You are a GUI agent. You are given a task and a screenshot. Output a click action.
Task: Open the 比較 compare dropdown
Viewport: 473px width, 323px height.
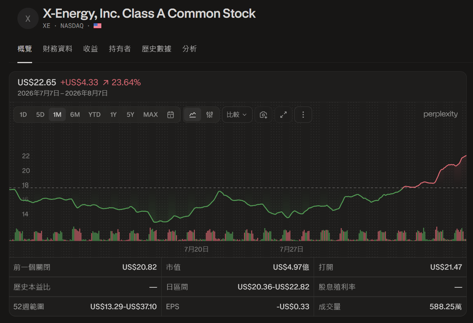pos(237,115)
